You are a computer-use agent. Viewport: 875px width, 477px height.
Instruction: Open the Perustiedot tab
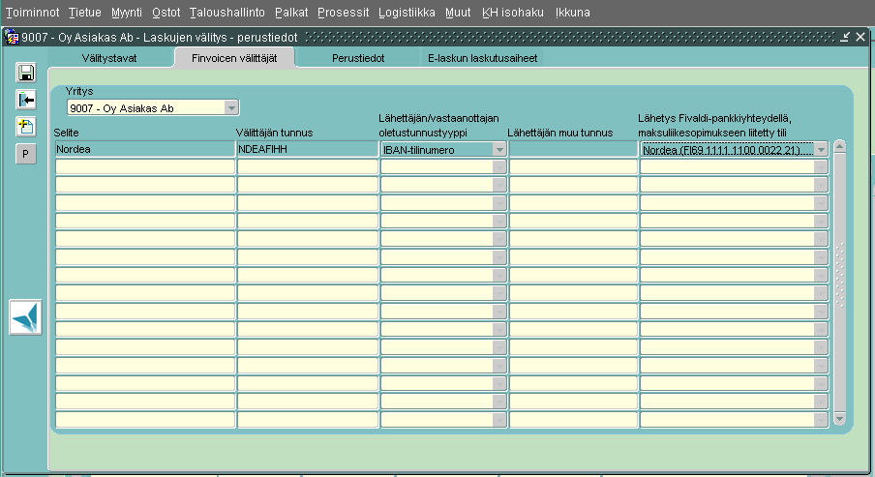click(x=358, y=58)
